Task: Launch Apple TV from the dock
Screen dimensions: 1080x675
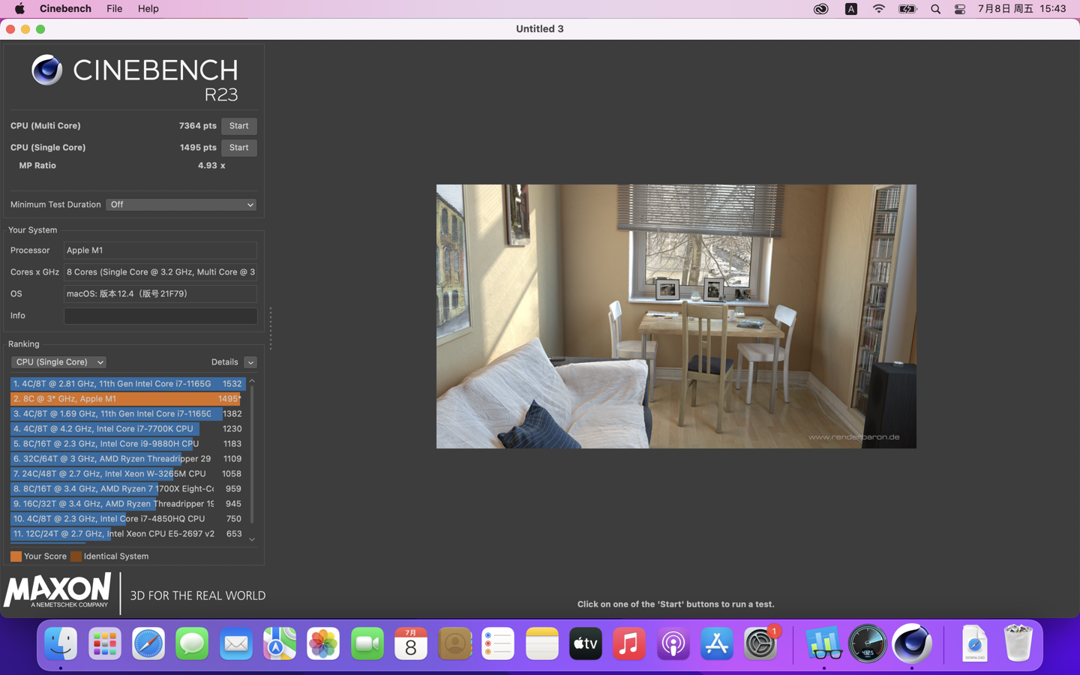Action: [586, 643]
